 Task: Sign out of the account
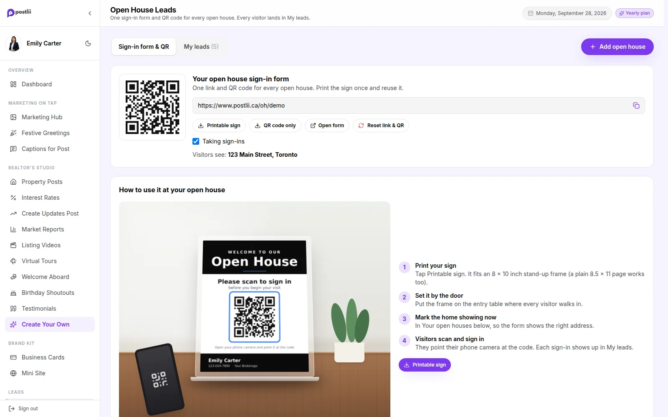(x=23, y=409)
